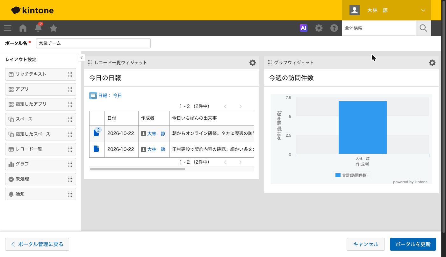Screen dimensions: 446x257
Task: Go to the home portal icon
Action: (x=23, y=28)
